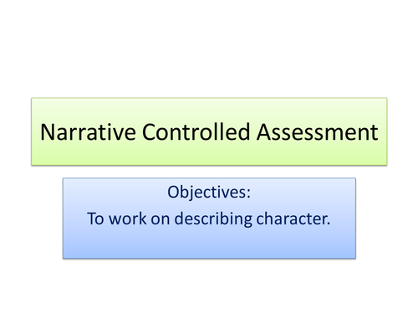
Task: Click the word "work" in the blue box
Action: click(x=127, y=219)
